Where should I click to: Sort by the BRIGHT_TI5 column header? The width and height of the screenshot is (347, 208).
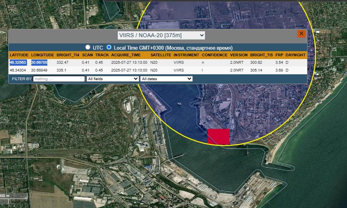261,55
